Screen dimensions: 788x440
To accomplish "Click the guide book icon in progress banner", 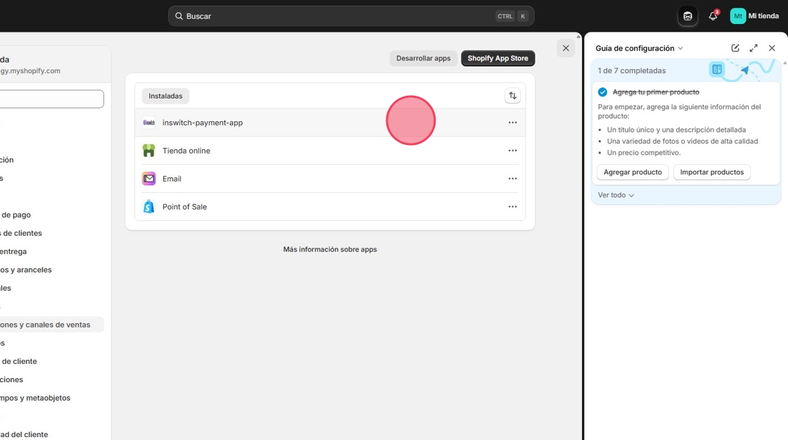I will tap(717, 70).
